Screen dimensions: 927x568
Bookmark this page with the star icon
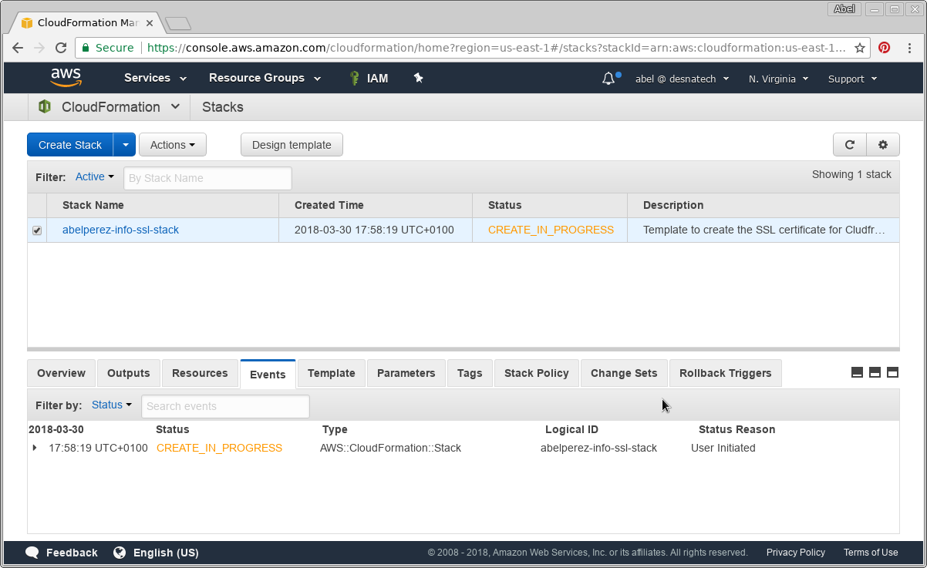pos(859,48)
